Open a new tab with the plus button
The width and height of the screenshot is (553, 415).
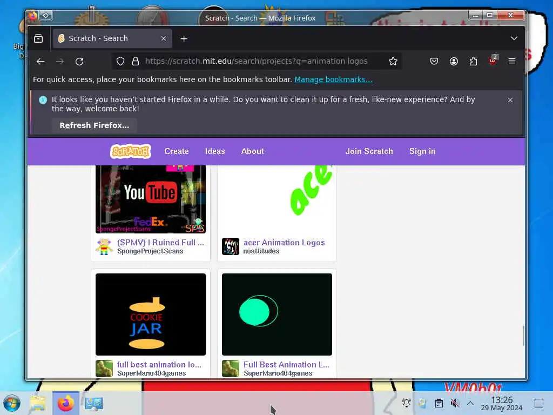[x=184, y=39]
